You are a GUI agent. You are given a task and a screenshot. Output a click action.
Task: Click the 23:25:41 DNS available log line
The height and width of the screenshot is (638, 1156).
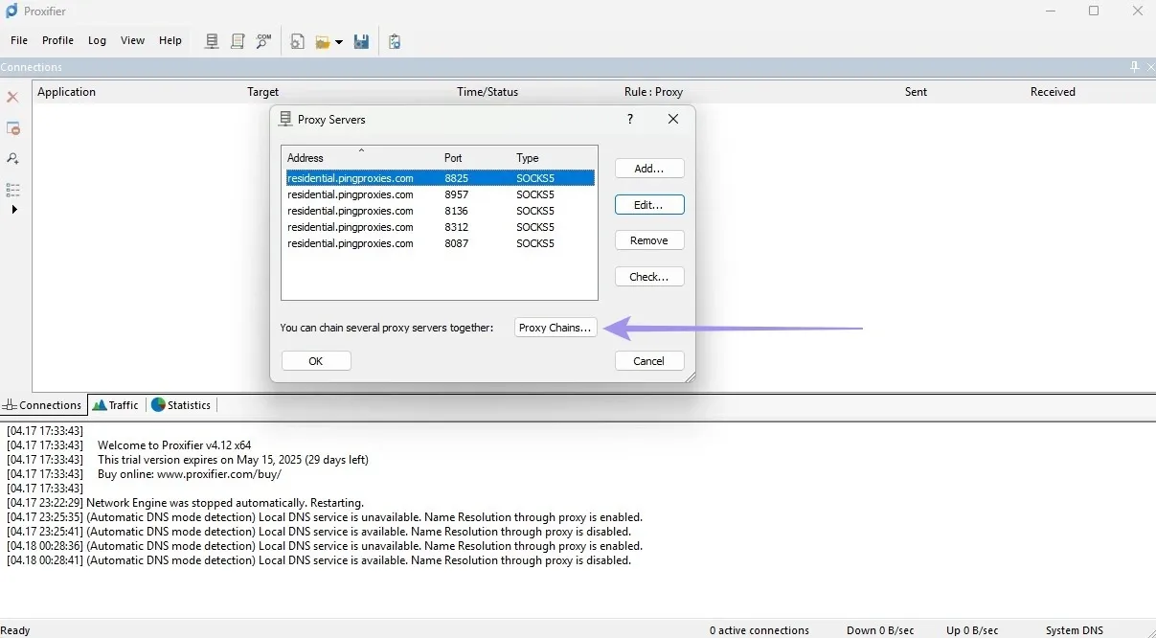click(x=319, y=532)
